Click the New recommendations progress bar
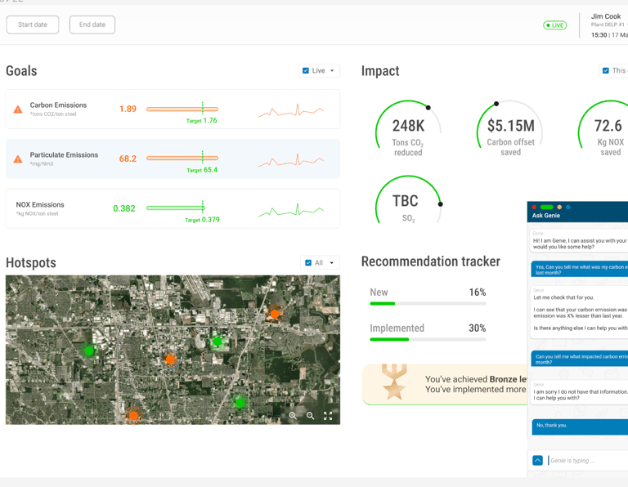The height and width of the screenshot is (487, 628). coord(428,304)
